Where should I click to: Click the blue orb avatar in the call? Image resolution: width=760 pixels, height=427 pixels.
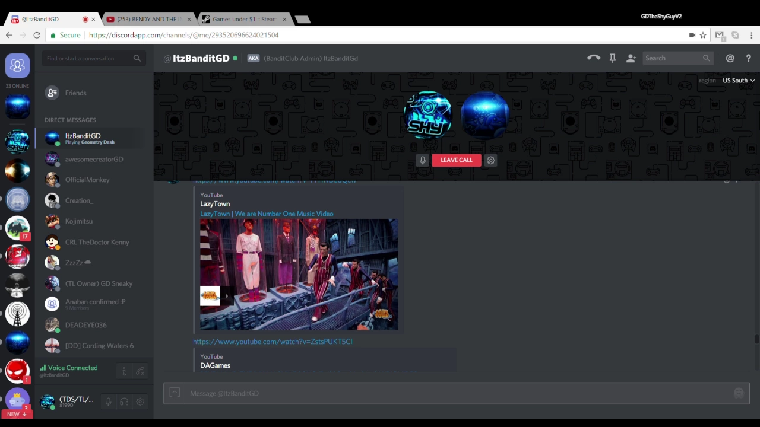tap(484, 114)
